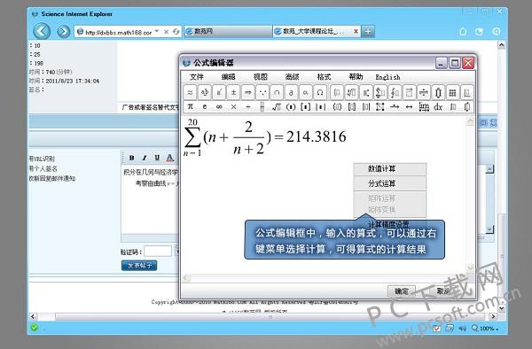Viewport: 532px width, 349px height.
Task: Open the browser settings gear
Action: tap(496, 32)
